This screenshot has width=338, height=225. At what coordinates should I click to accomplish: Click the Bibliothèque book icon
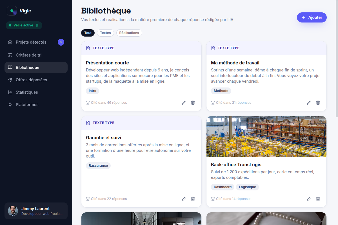(10, 67)
